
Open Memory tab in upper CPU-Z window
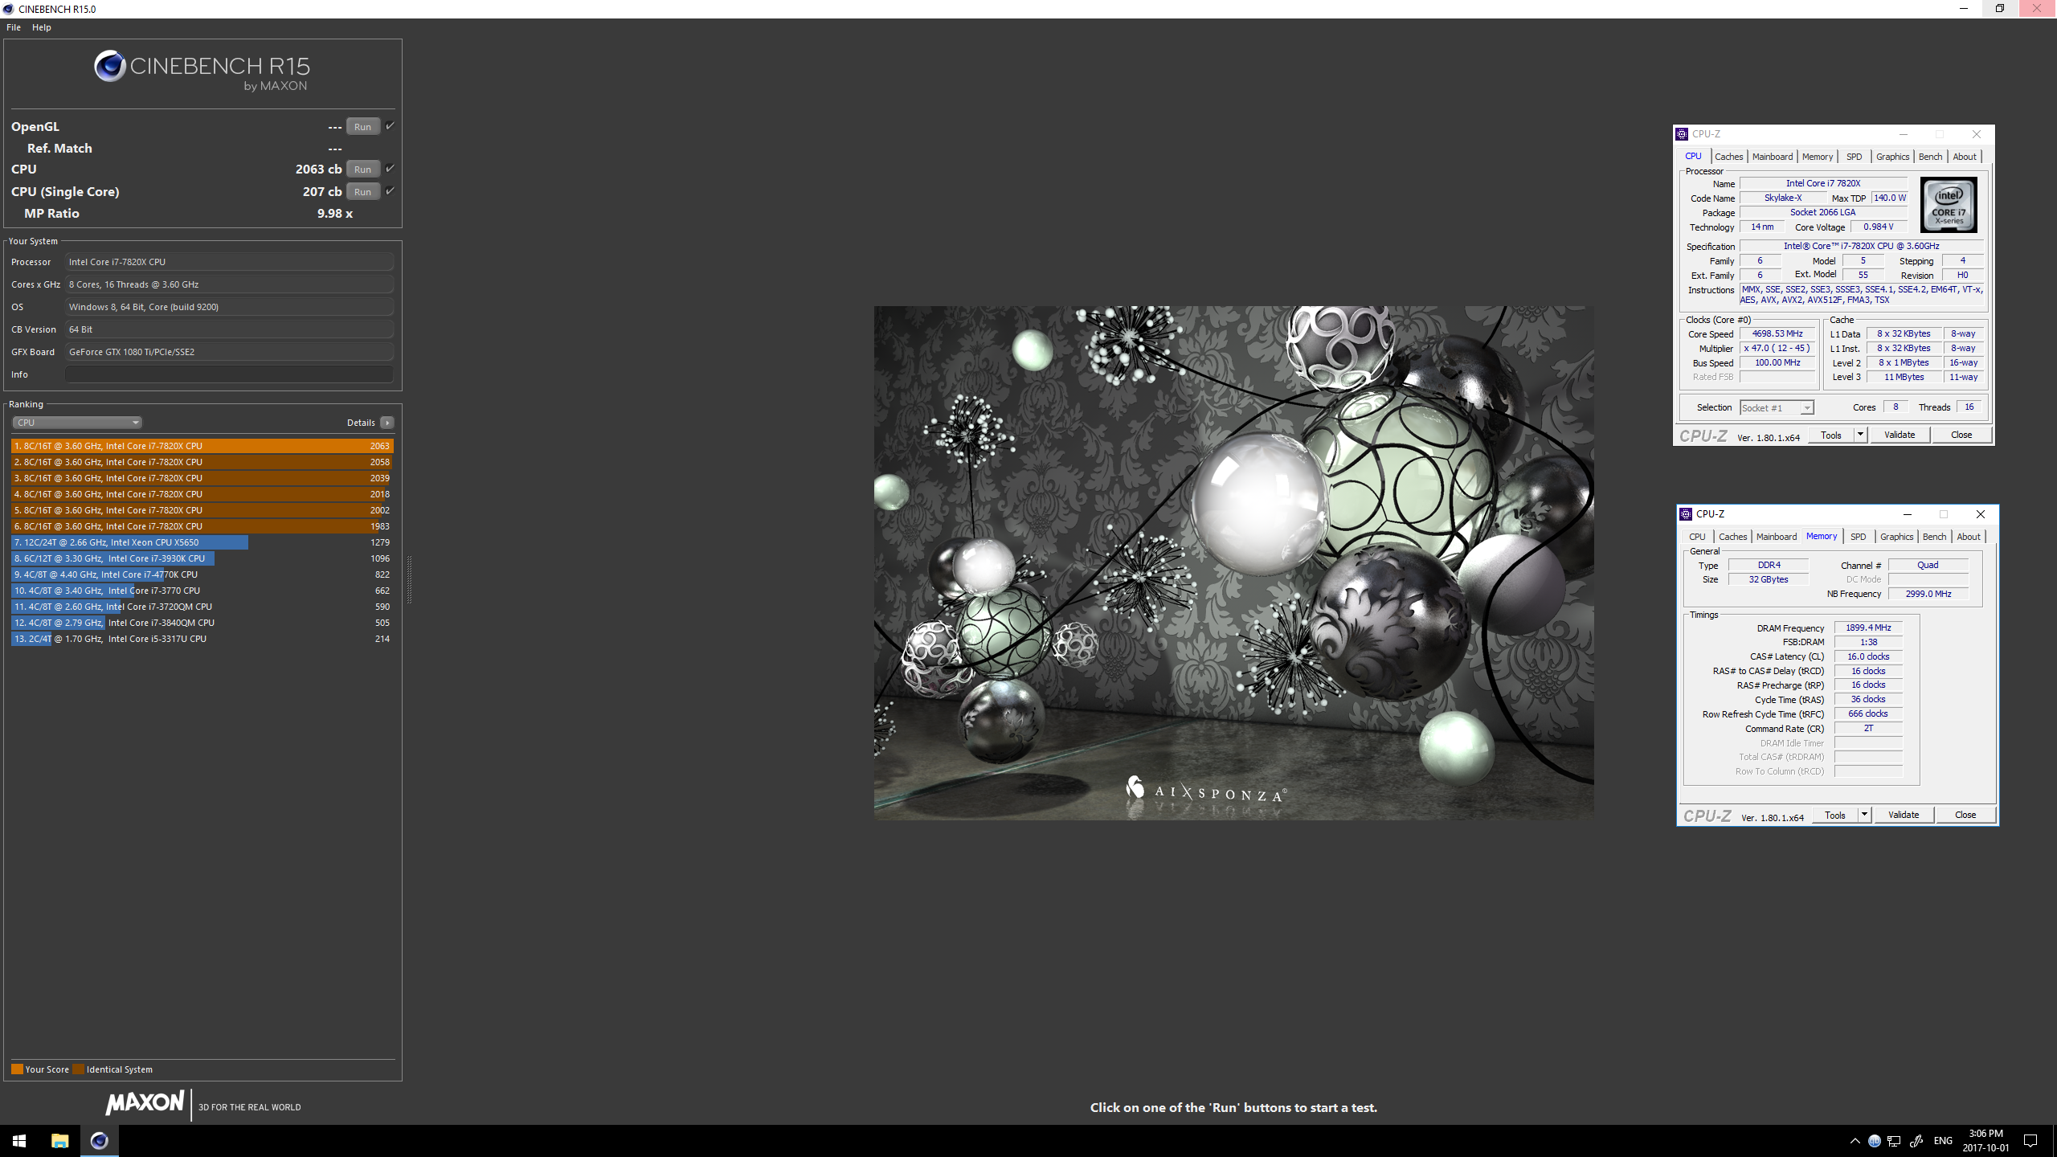[1817, 157]
